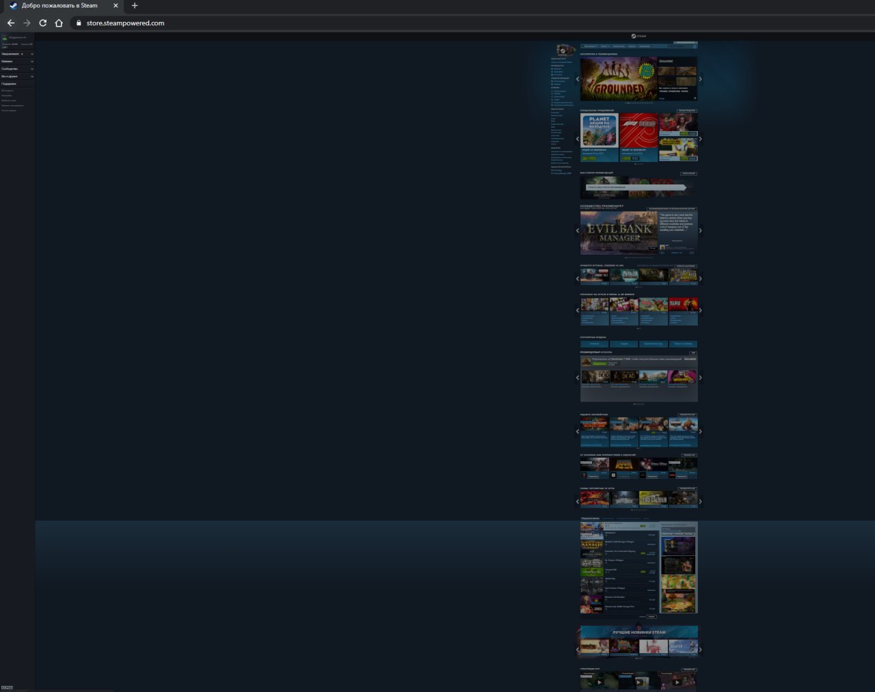View site info via the lock icon
The width and height of the screenshot is (875, 692).
[79, 23]
